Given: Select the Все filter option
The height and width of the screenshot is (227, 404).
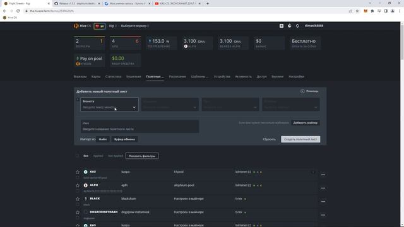Looking at the screenshot, I should tap(86, 156).
